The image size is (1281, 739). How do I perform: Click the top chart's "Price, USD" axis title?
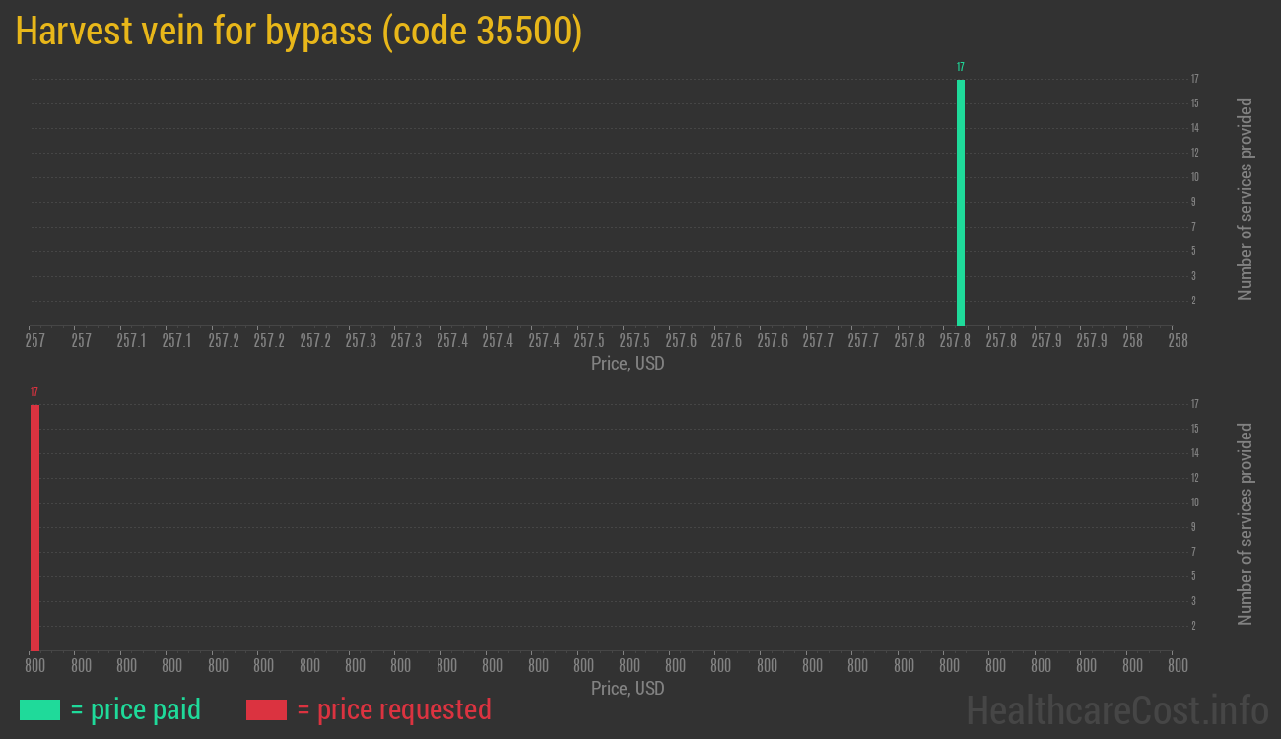point(628,364)
